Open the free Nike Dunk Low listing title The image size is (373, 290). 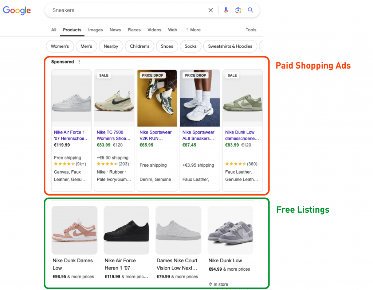pos(225,261)
